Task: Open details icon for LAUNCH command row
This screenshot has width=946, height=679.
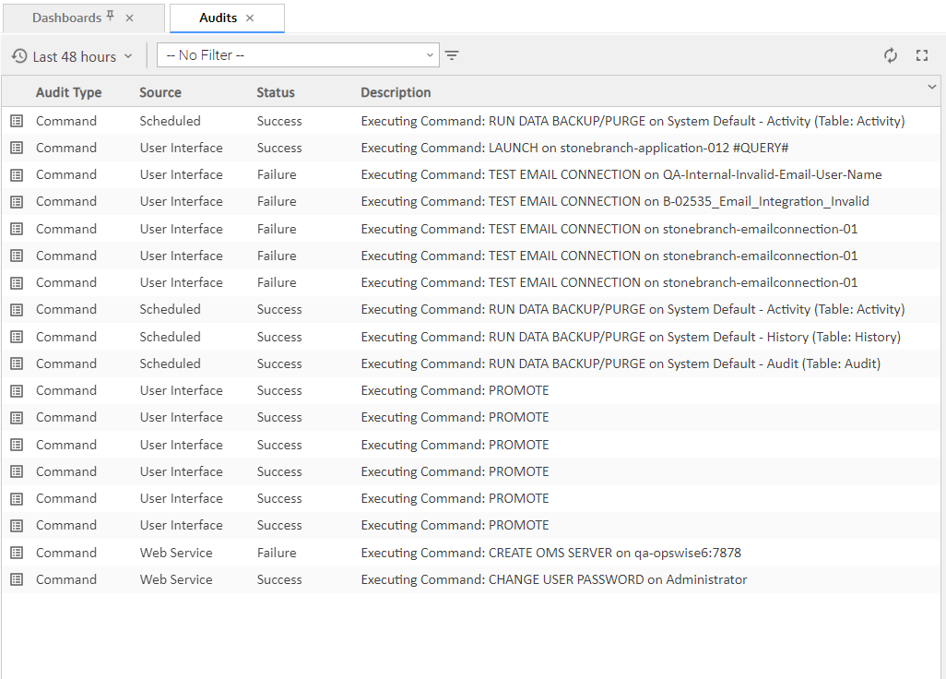Action: (17, 148)
